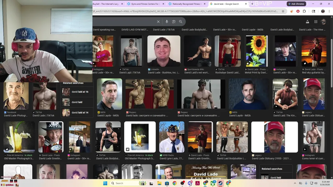This screenshot has width=333, height=187.
Task: Open Search by image camera icon
Action: tap(174, 22)
